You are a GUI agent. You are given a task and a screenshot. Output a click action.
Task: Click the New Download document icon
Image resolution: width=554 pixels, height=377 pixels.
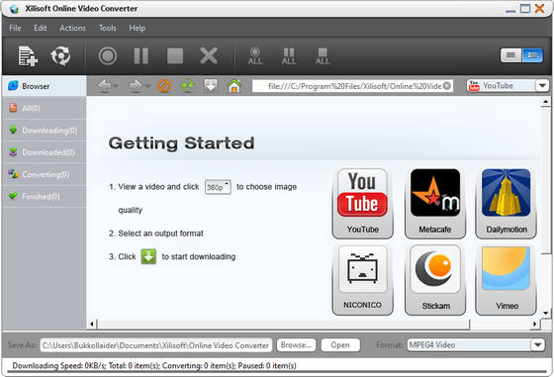tap(28, 55)
